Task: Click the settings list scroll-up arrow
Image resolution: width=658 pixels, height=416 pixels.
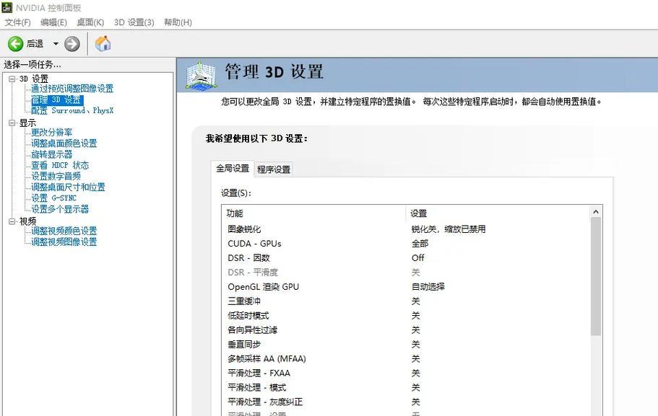Action: (595, 211)
